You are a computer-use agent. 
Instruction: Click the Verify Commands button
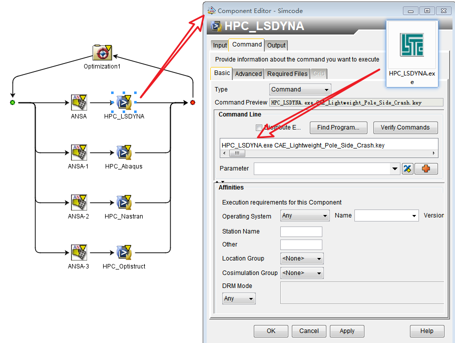(x=405, y=127)
